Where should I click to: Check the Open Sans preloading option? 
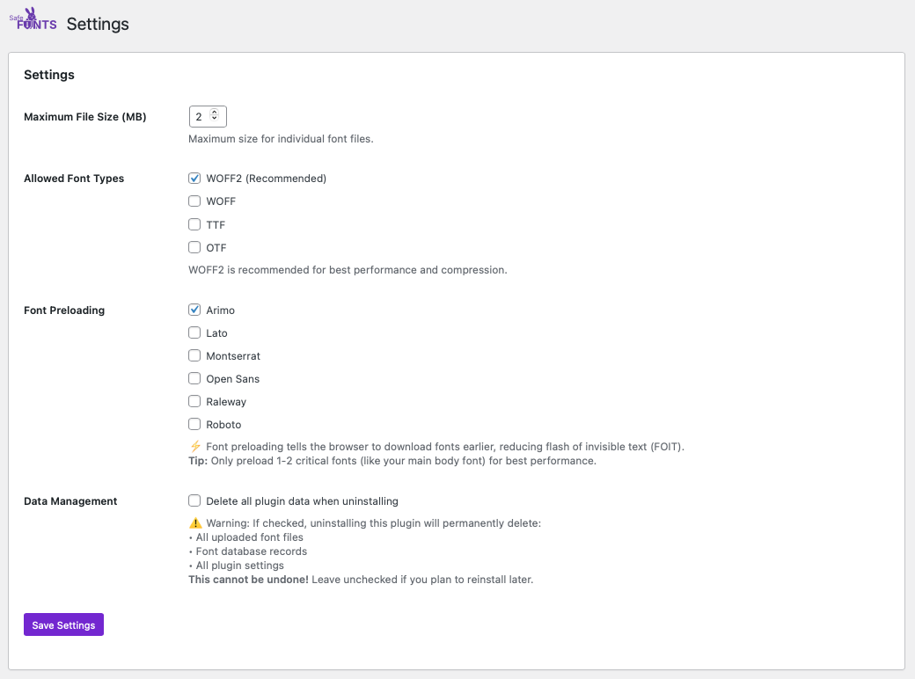coord(194,378)
